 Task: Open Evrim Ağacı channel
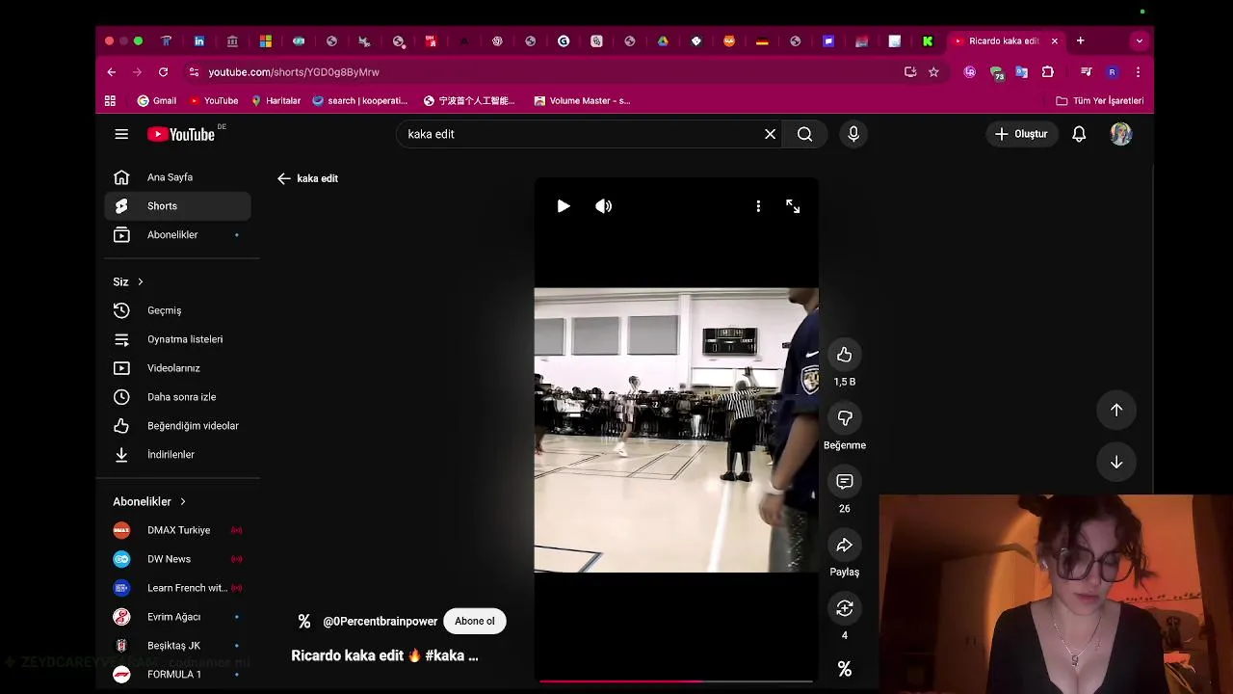click(x=177, y=617)
